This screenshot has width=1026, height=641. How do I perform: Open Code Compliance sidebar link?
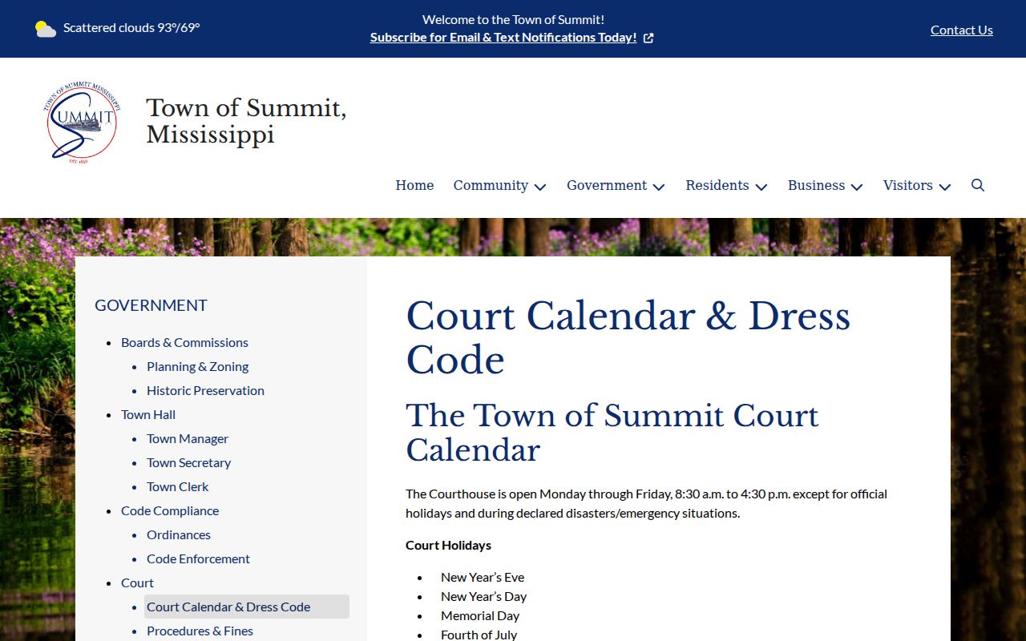170,510
